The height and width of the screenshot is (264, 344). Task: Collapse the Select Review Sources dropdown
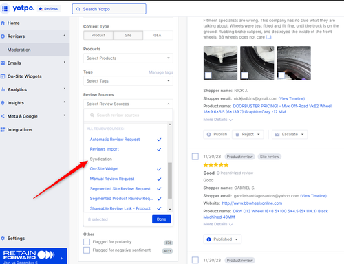tap(128, 104)
